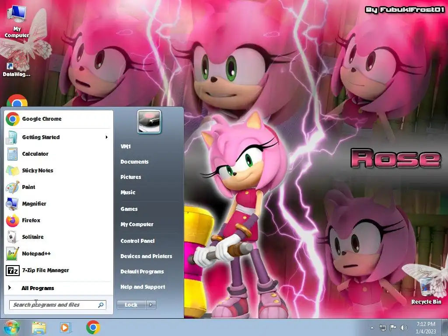Open Games folder
This screenshot has height=336, width=448.
[129, 209]
